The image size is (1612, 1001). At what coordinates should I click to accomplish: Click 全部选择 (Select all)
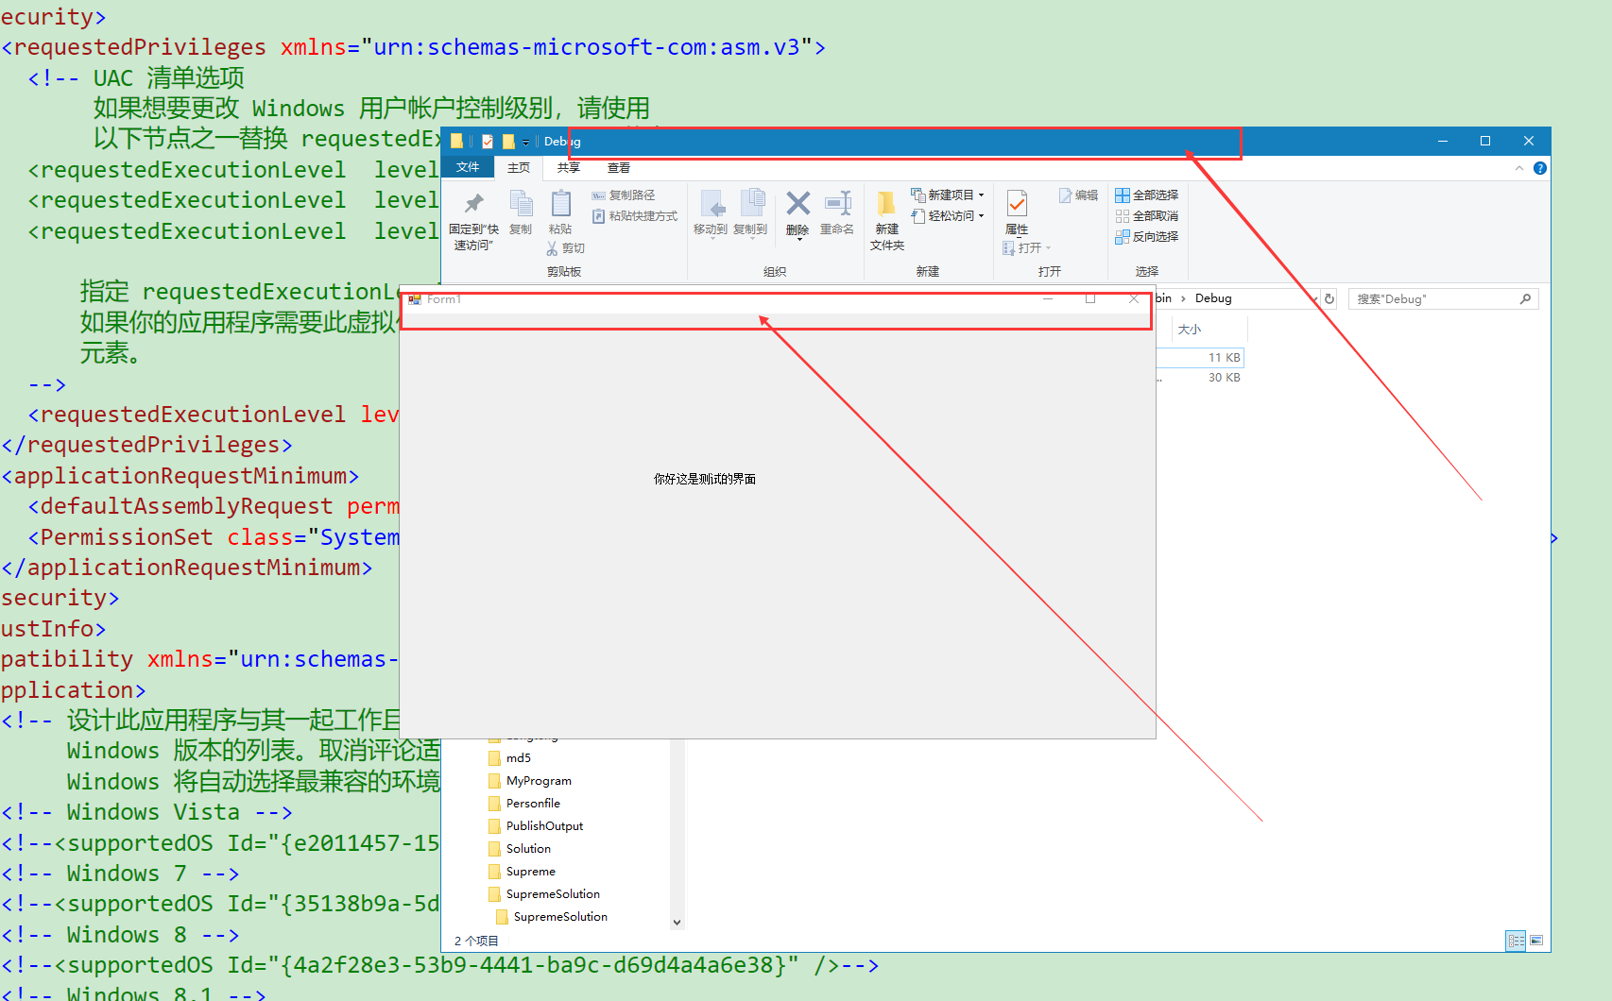(x=1147, y=195)
